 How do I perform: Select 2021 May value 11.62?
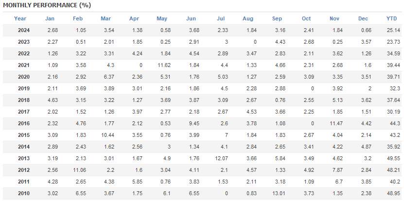[x=164, y=66]
